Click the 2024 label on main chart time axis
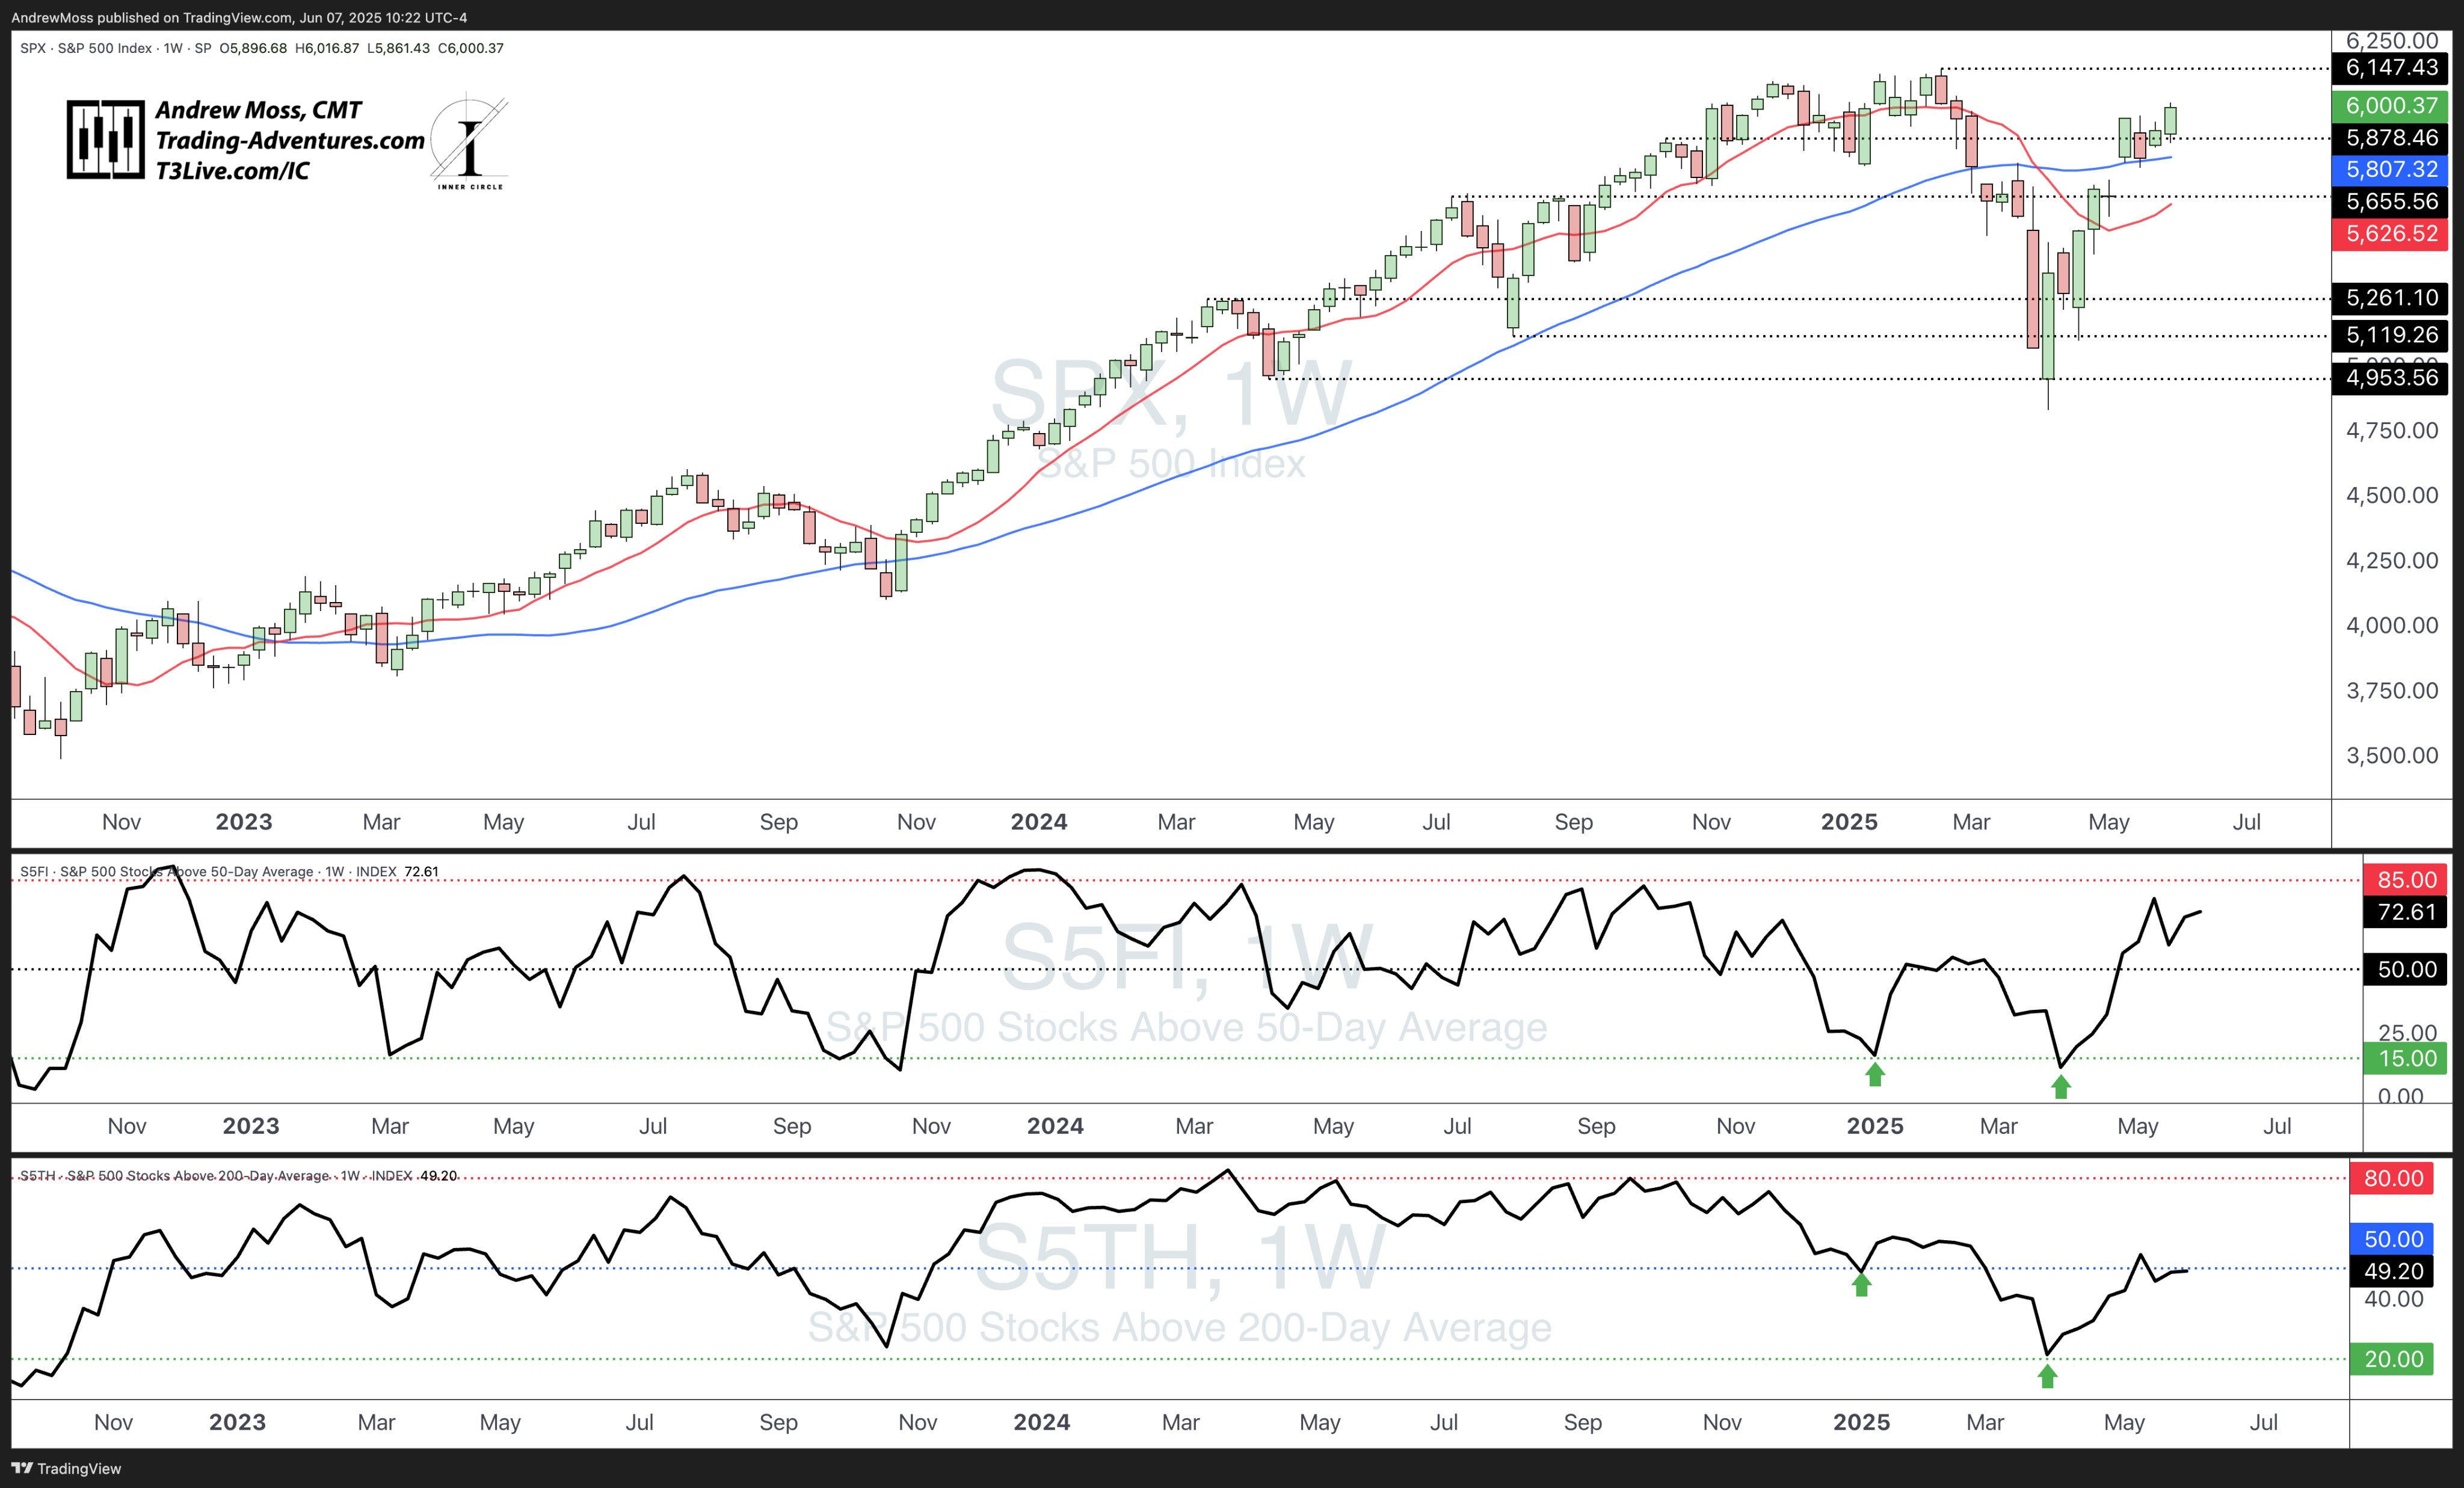The width and height of the screenshot is (2464, 1488). 1038,822
